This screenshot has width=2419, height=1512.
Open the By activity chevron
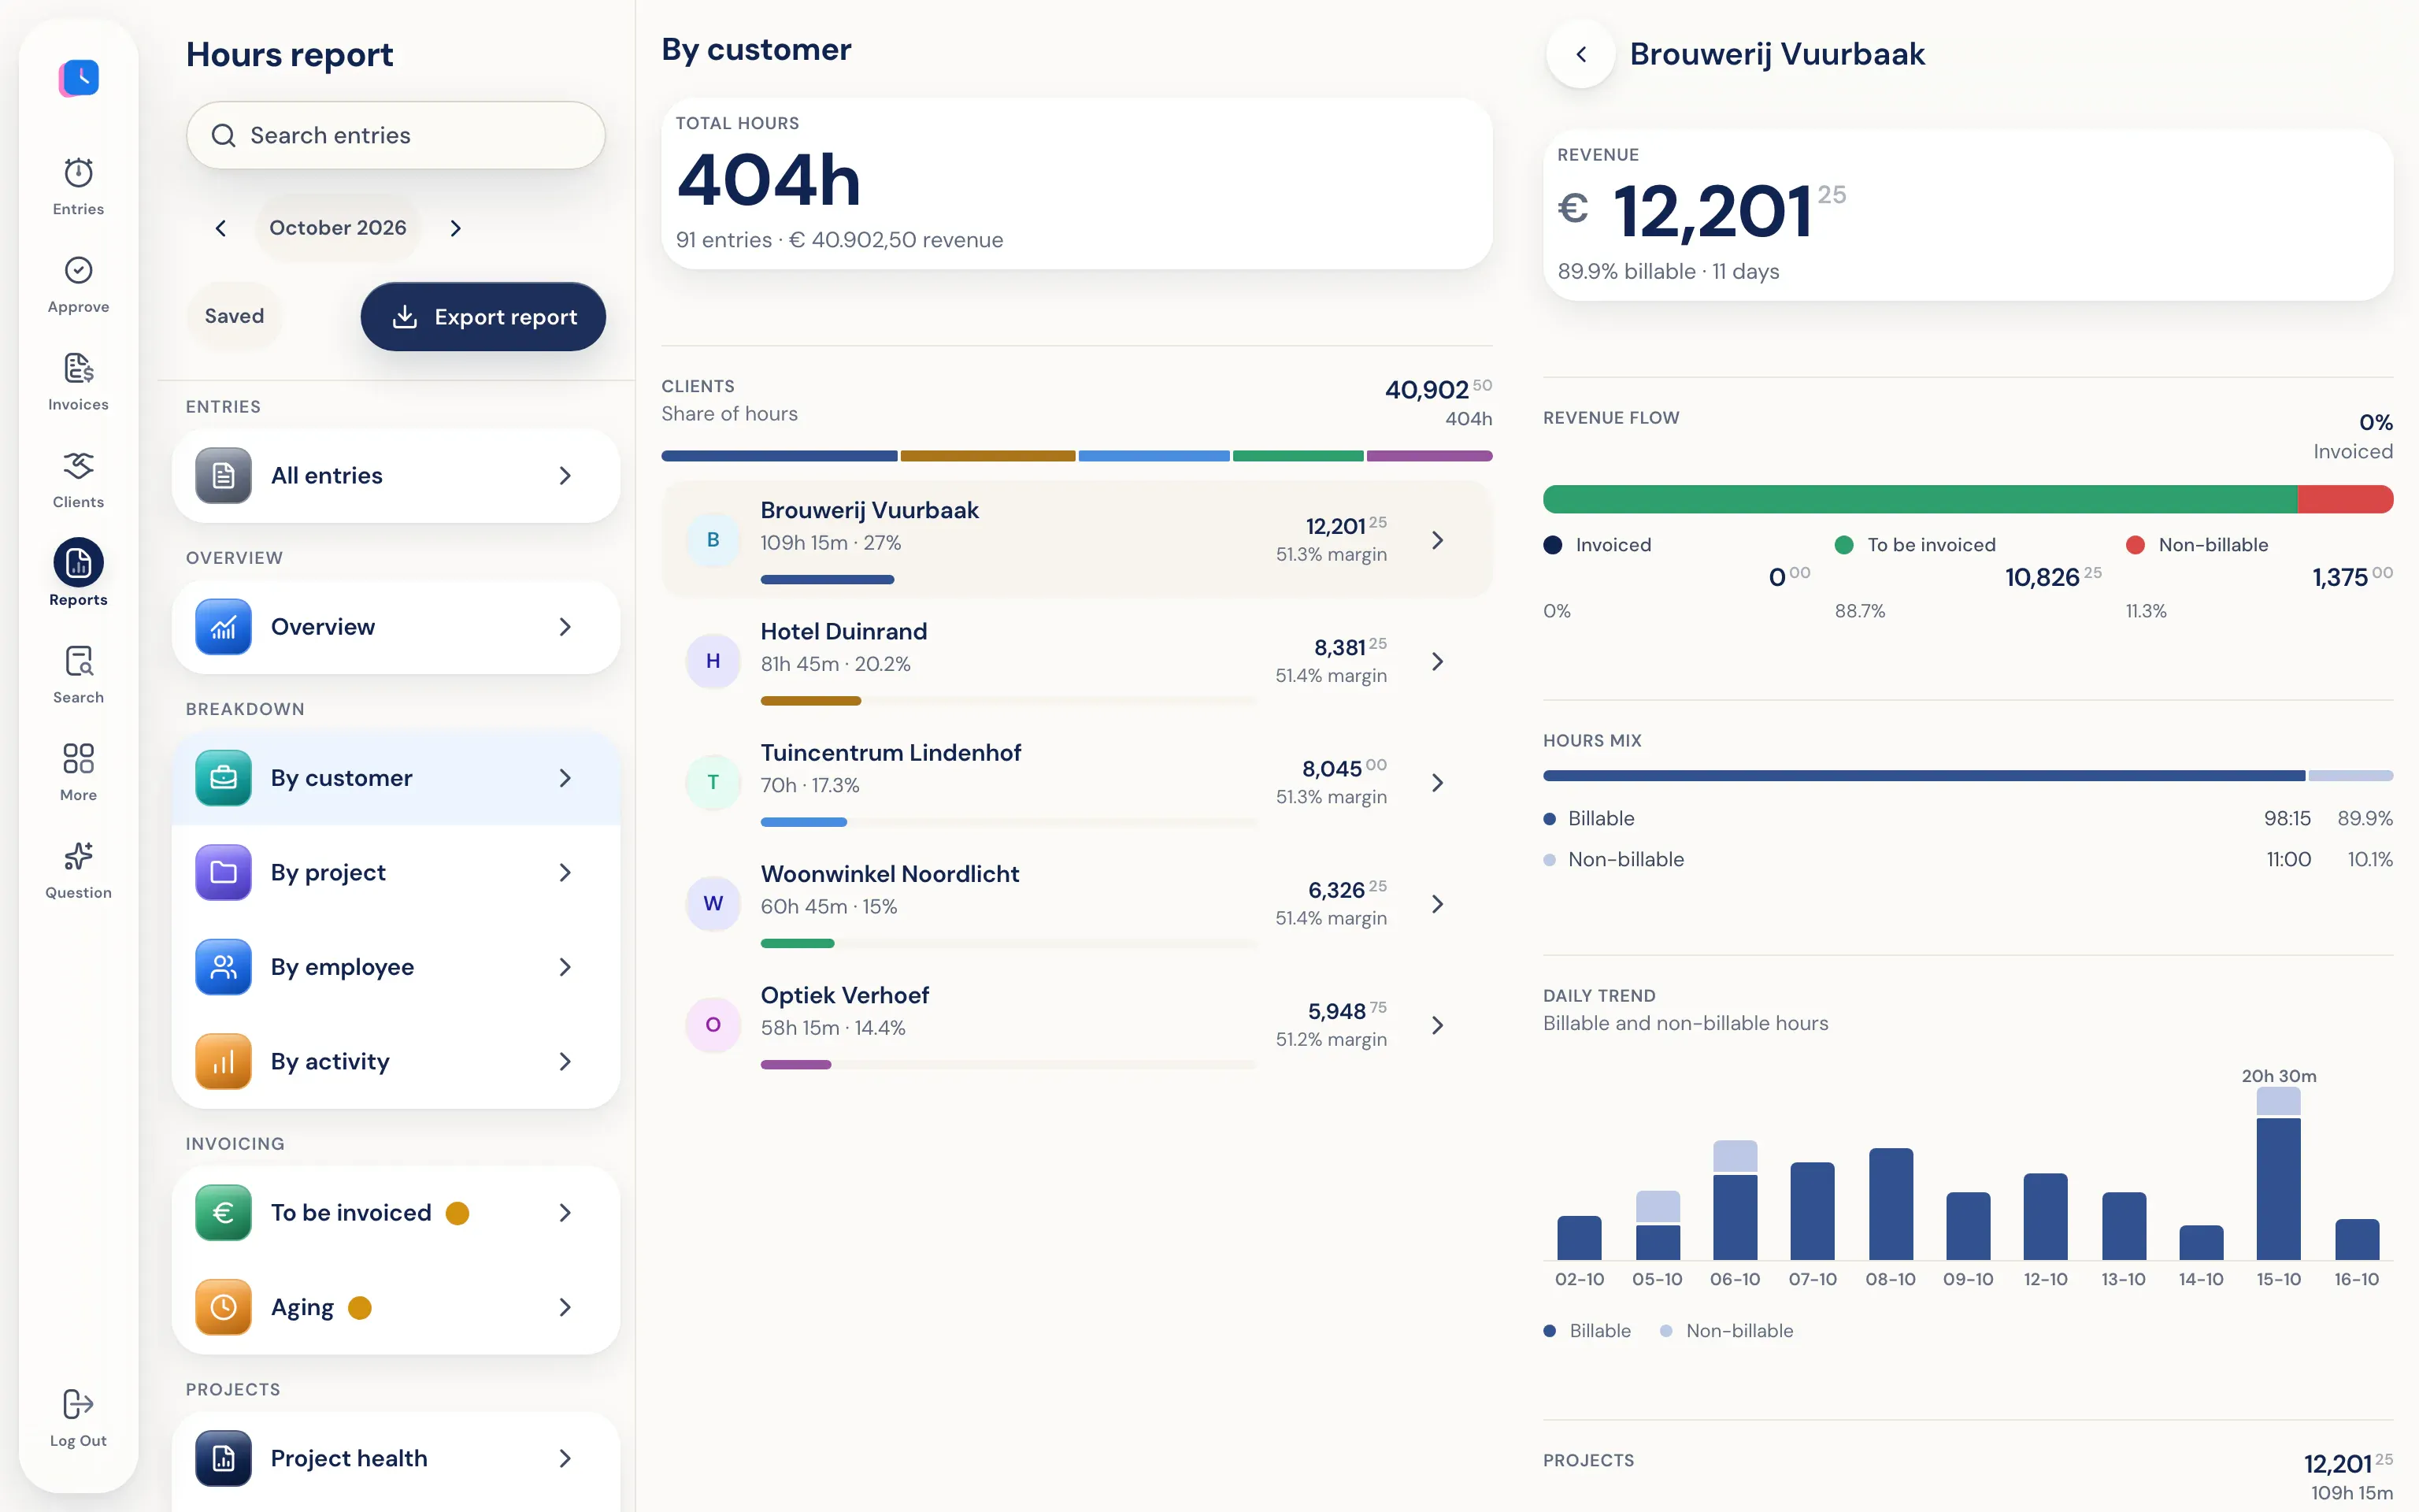pyautogui.click(x=565, y=1061)
